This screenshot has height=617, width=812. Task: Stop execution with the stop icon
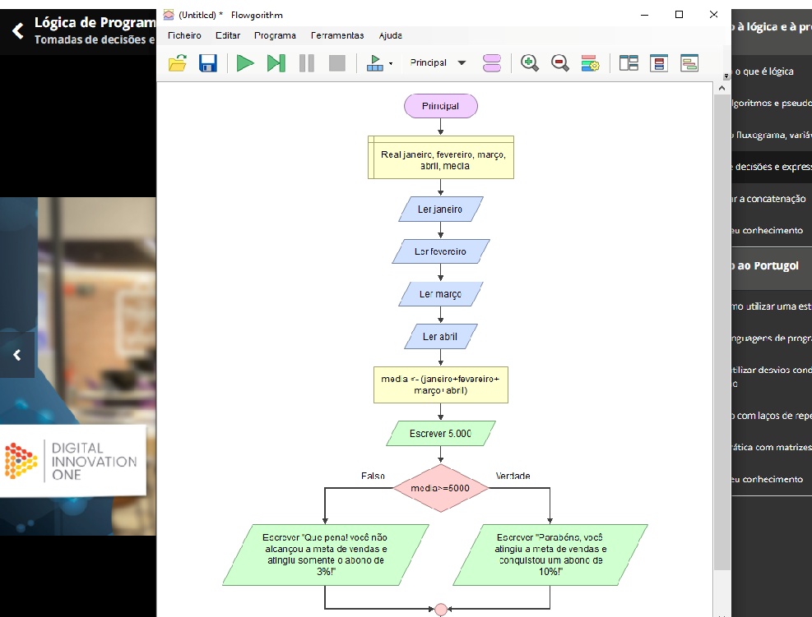pos(337,63)
